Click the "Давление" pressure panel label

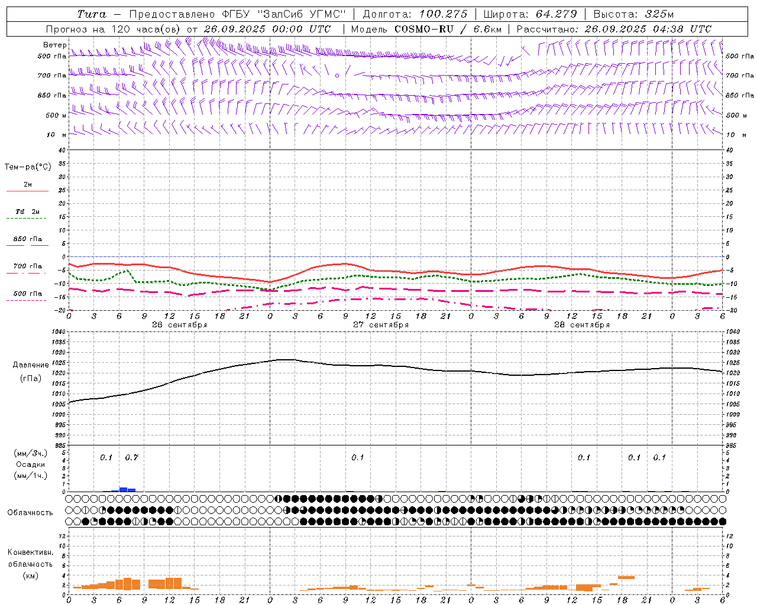(30, 365)
